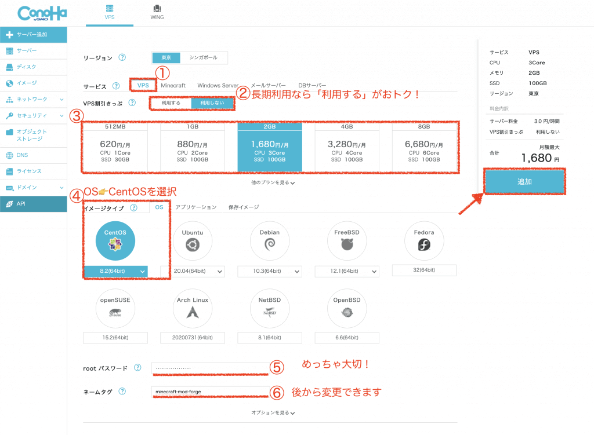The image size is (594, 435).
Task: Choose 利用する for VPS割引きっぷ
Action: click(171, 103)
